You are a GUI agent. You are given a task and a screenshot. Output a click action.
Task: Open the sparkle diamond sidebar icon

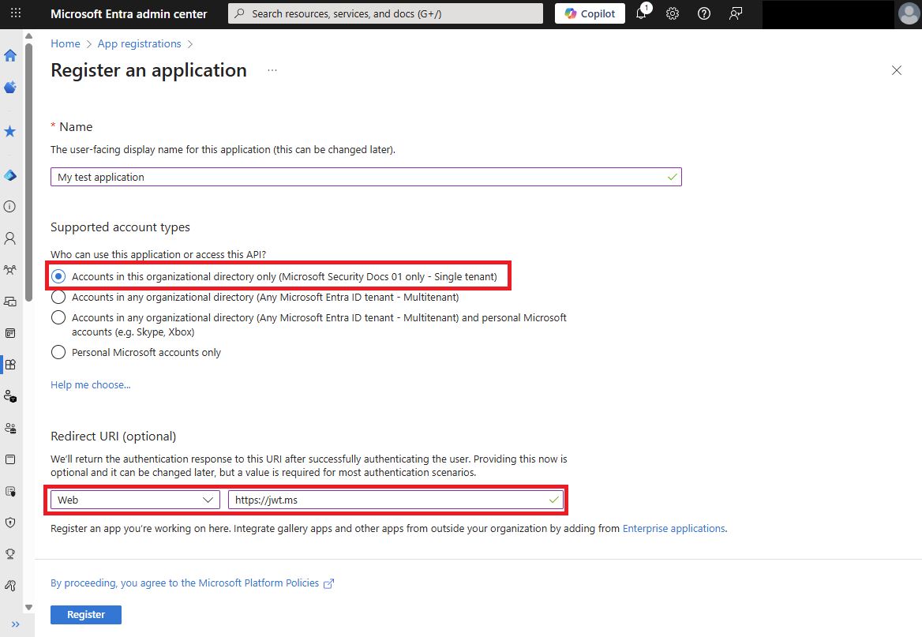[x=10, y=87]
